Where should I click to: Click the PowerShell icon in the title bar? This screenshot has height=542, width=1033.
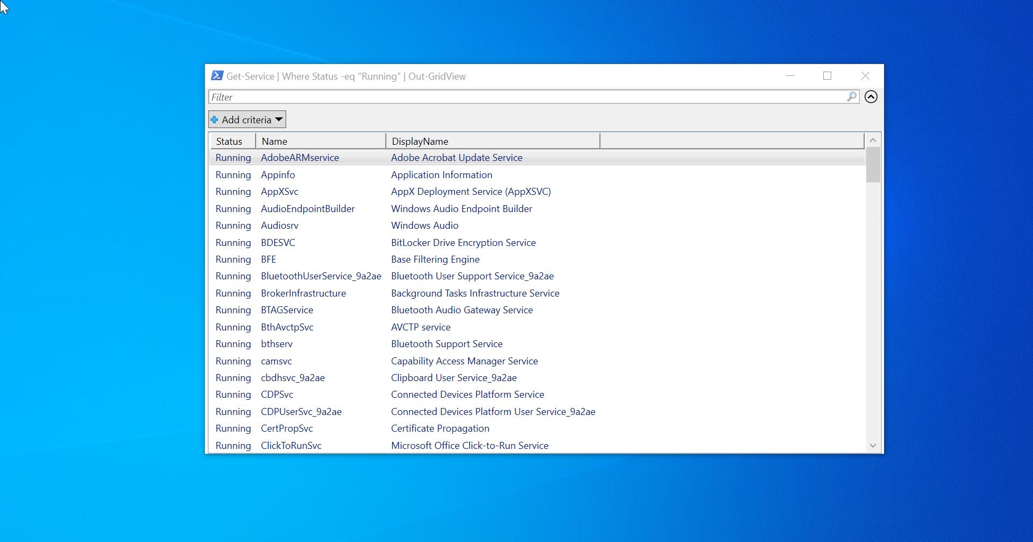(x=217, y=76)
